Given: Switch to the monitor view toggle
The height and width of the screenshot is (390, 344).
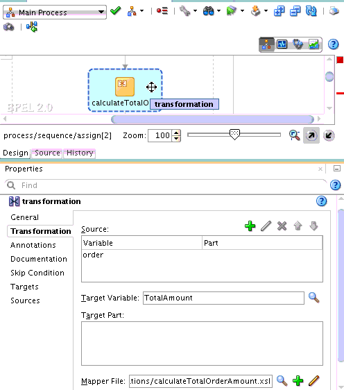Looking at the screenshot, I should [282, 44].
